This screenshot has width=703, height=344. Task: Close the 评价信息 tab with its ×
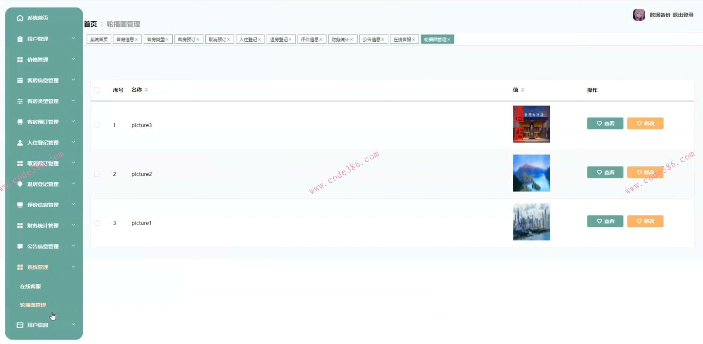[321, 39]
